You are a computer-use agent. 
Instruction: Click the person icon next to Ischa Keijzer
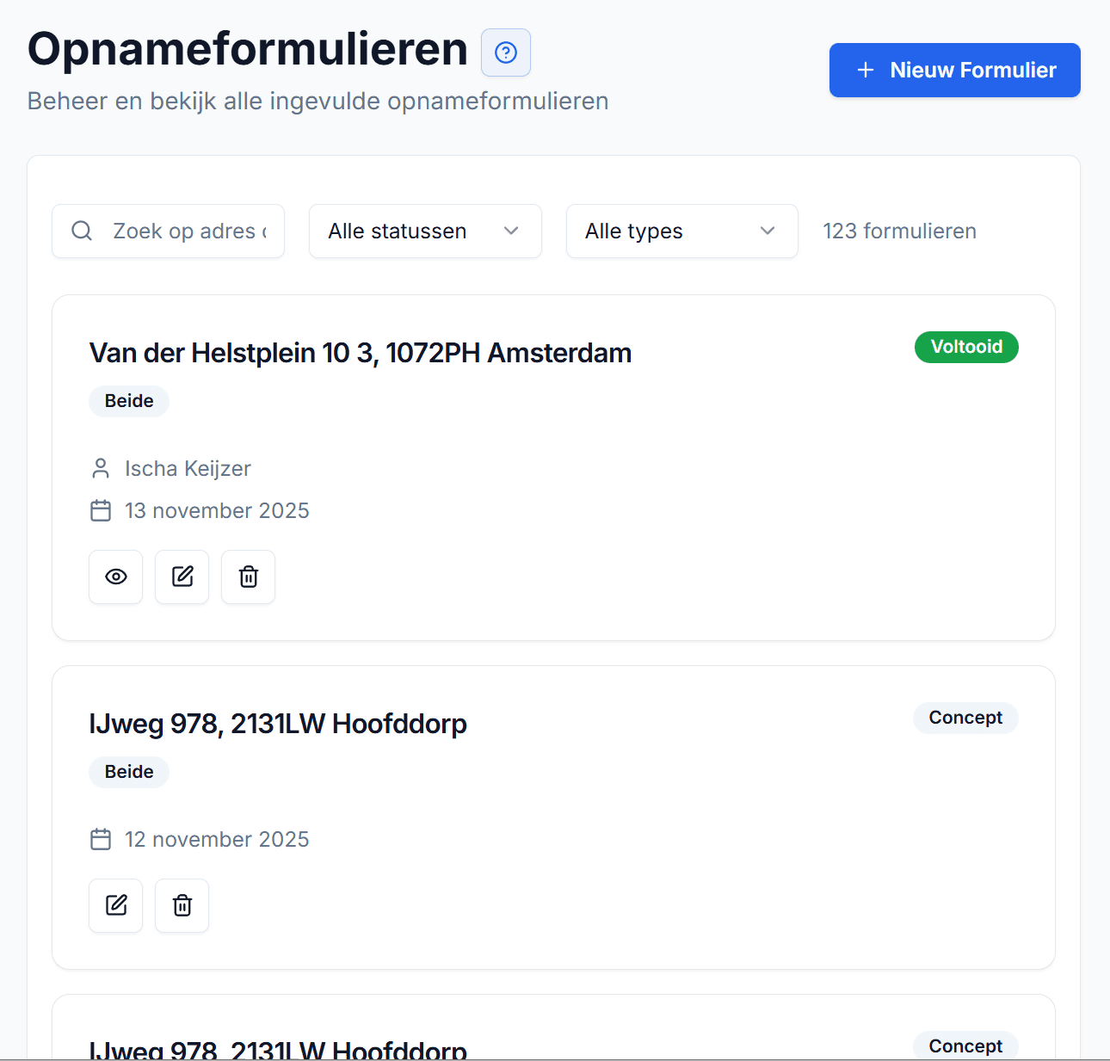[x=101, y=468]
